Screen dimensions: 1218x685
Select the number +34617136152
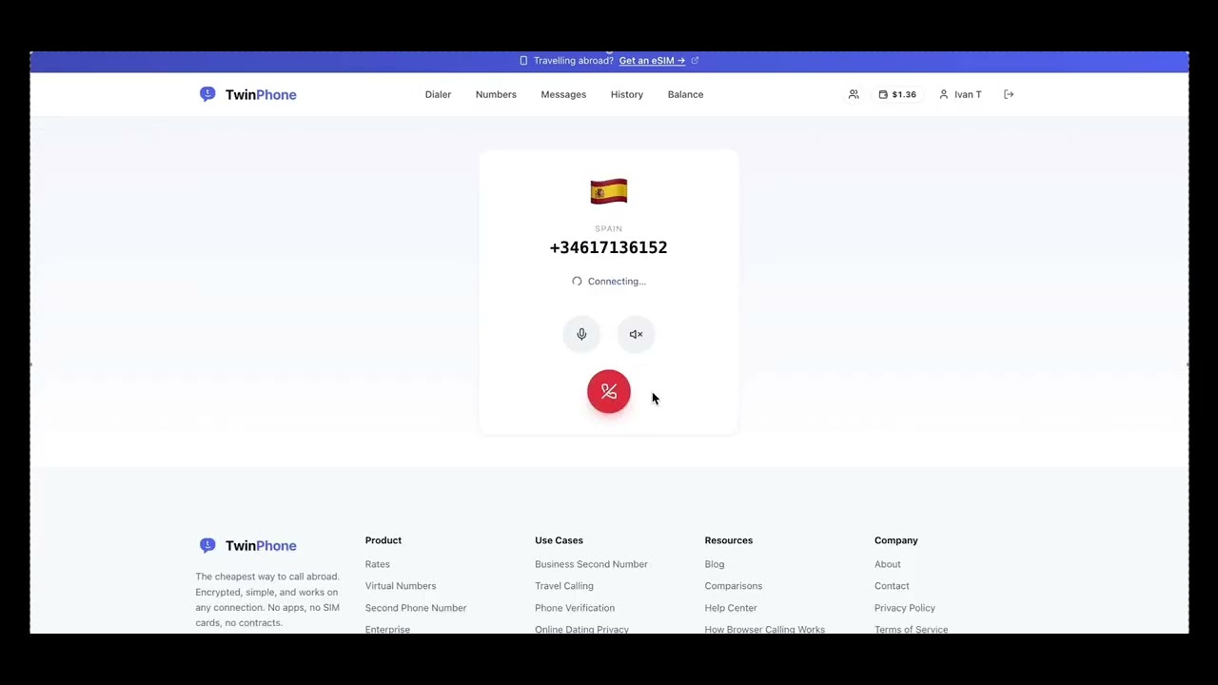(609, 247)
